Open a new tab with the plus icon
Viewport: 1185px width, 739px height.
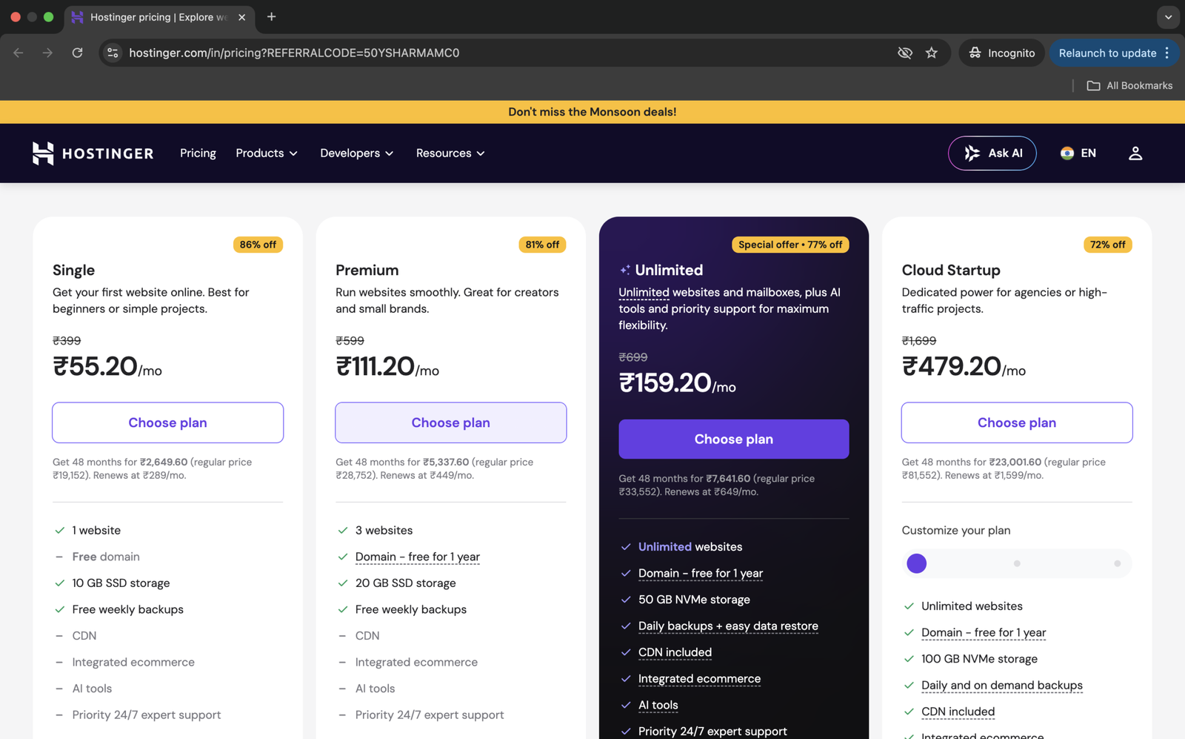pyautogui.click(x=272, y=17)
